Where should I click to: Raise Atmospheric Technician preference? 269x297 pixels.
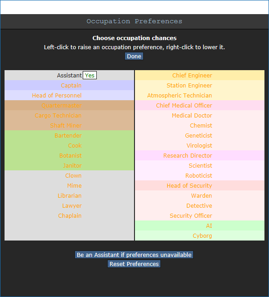pos(179,96)
